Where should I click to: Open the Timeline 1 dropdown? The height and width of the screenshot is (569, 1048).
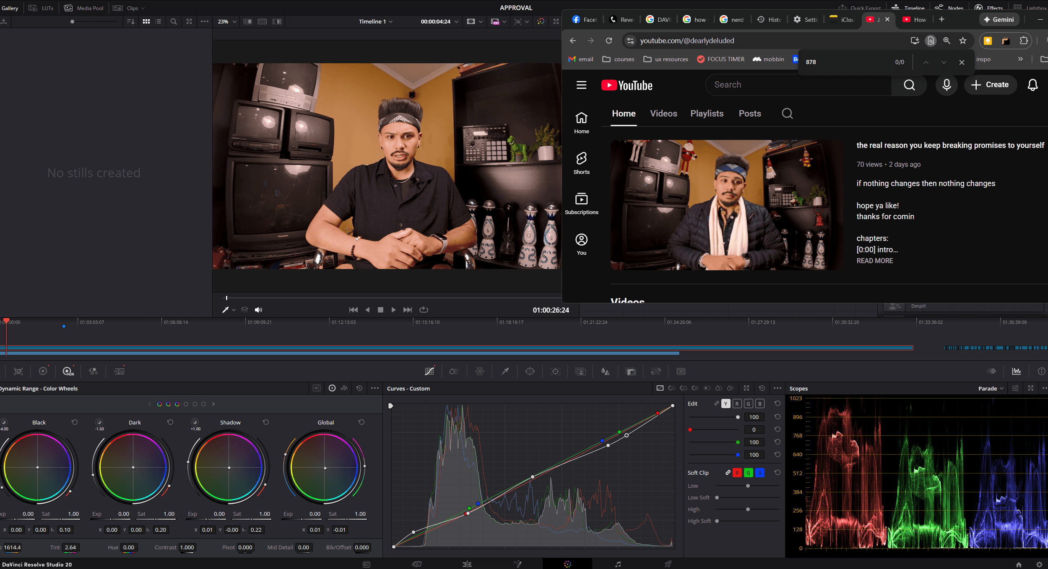point(375,21)
